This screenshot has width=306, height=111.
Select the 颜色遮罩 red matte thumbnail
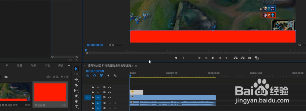[x=50, y=92]
